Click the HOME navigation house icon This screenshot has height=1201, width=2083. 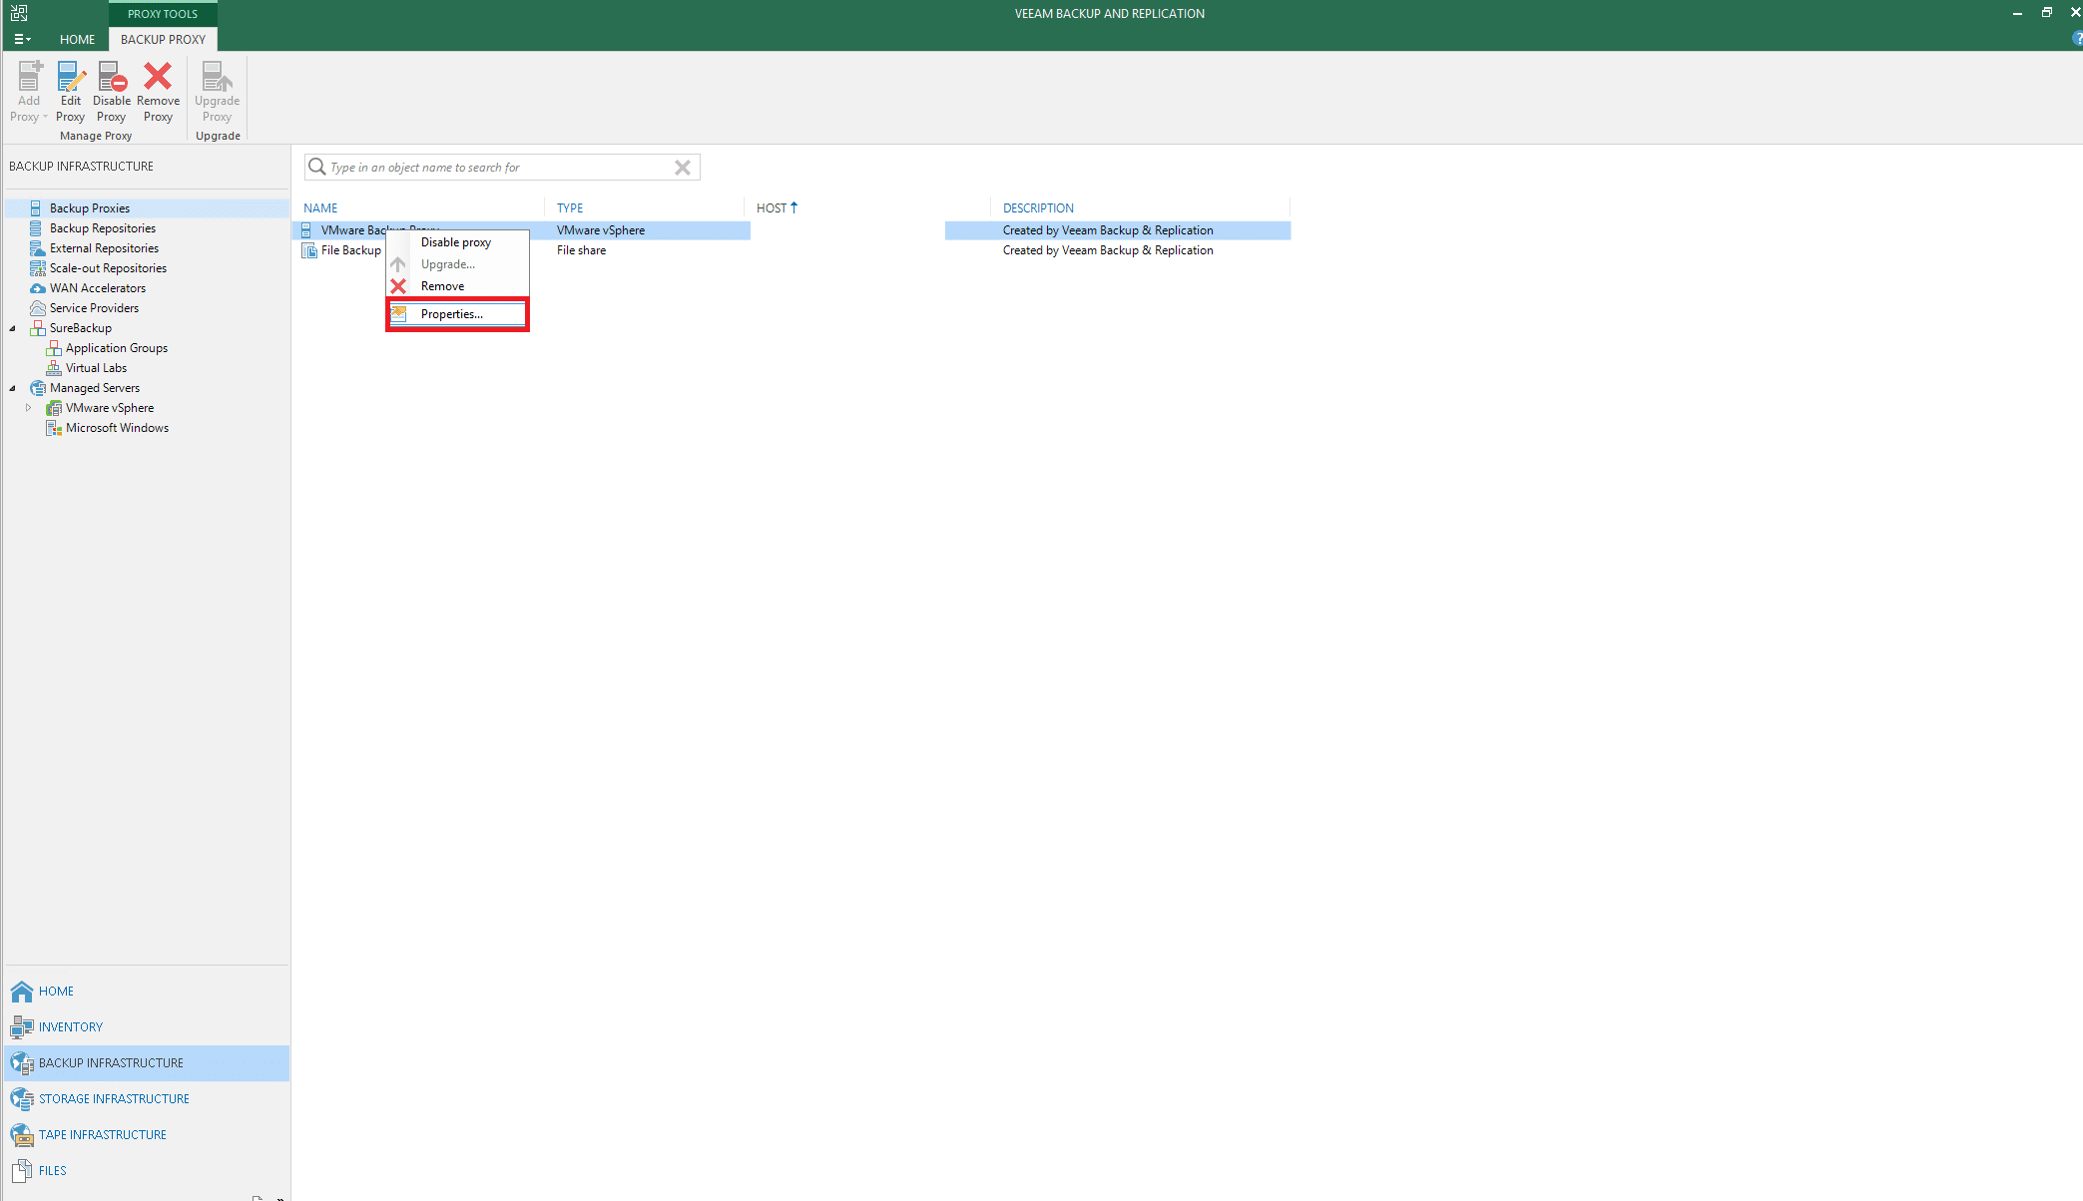22,991
